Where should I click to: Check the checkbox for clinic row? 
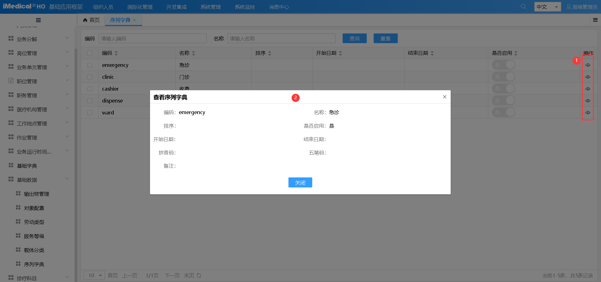pyautogui.click(x=90, y=77)
